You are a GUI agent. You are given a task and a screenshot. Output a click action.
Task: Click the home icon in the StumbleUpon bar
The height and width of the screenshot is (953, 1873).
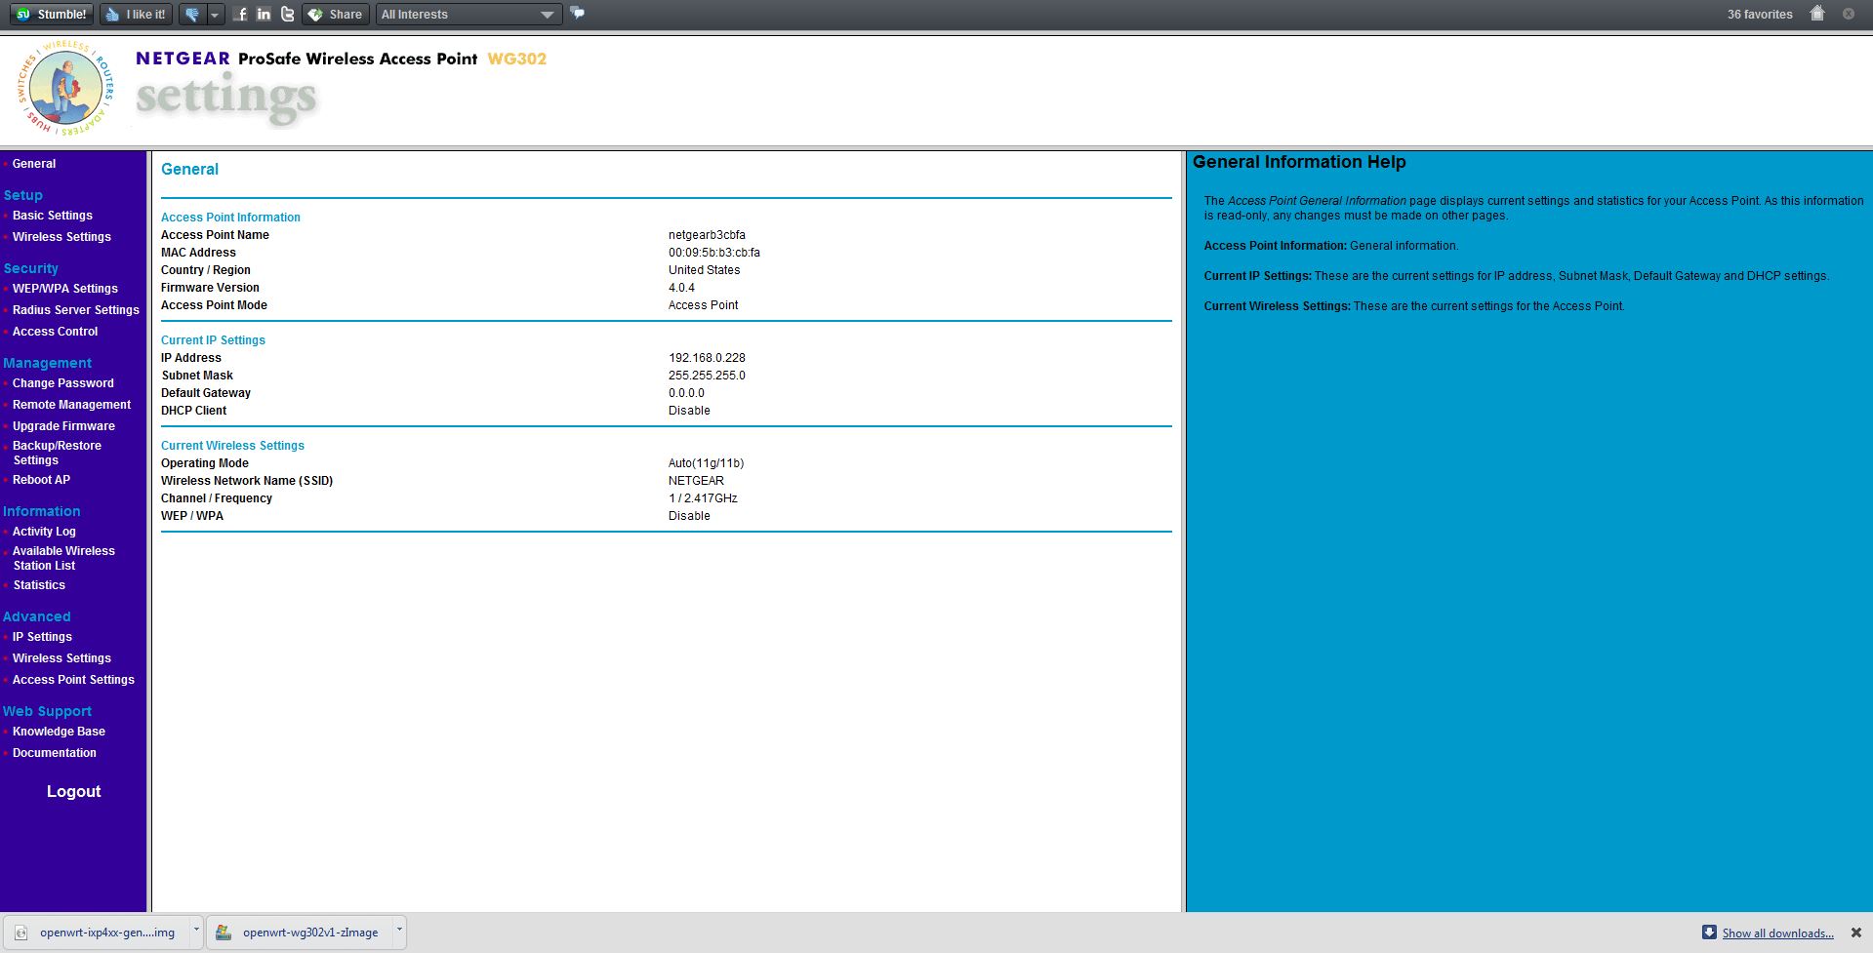[x=1817, y=14]
